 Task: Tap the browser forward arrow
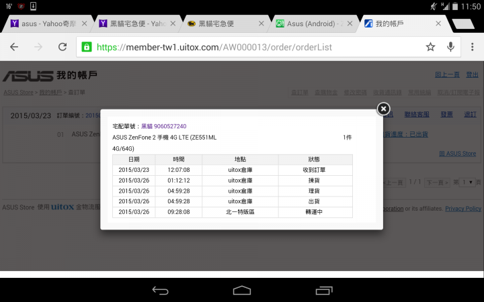click(38, 47)
